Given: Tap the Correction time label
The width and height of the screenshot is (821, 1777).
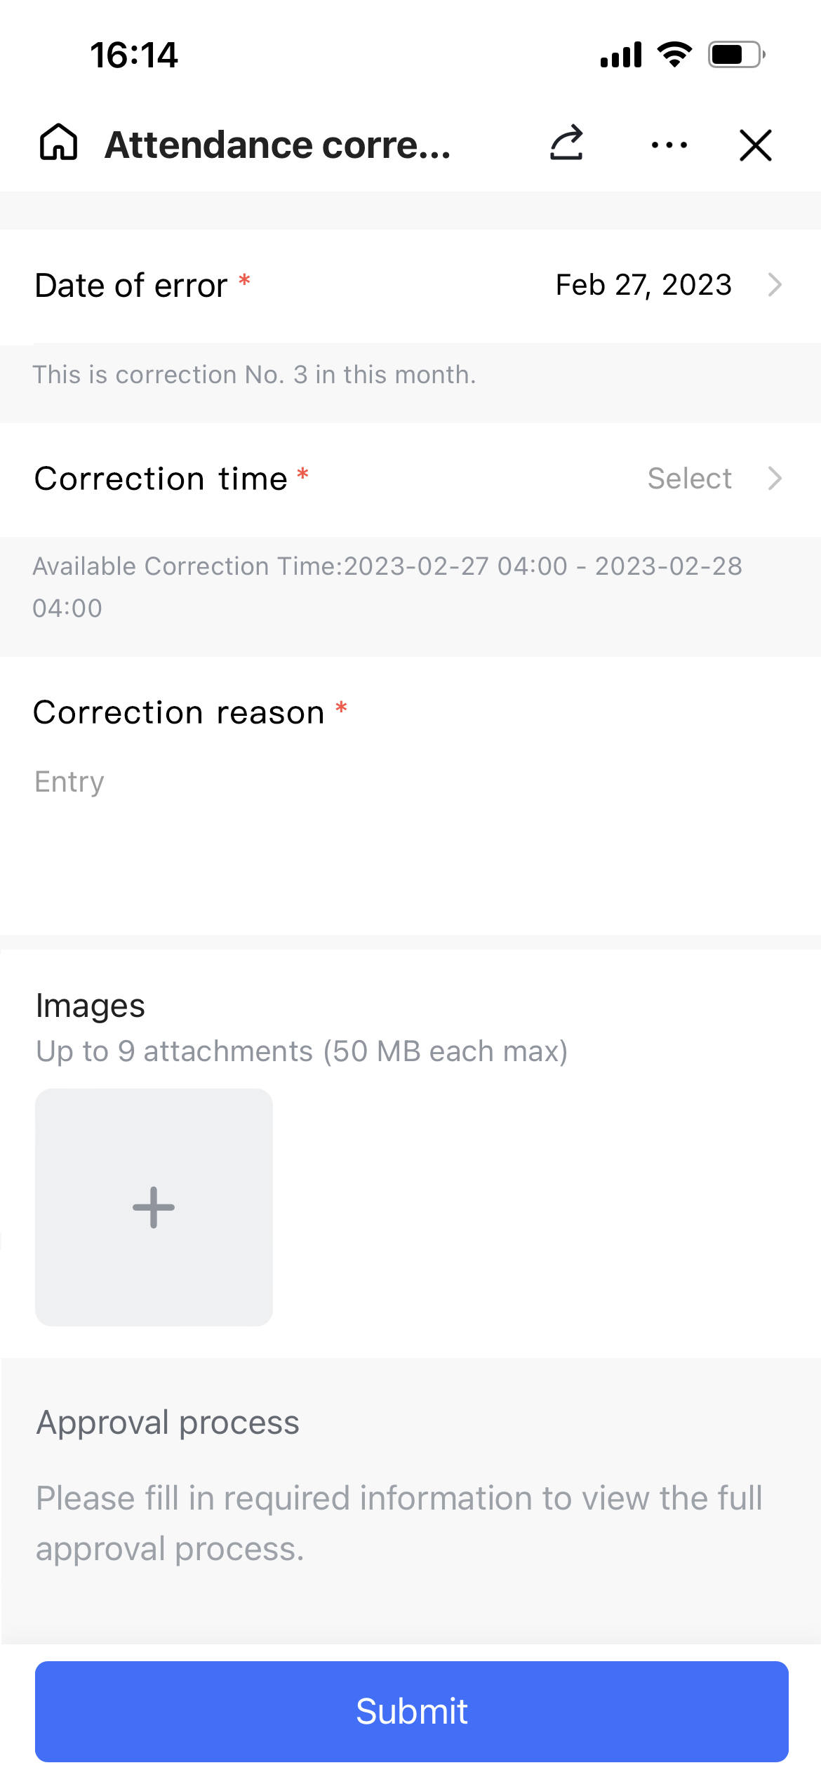Looking at the screenshot, I should [161, 479].
